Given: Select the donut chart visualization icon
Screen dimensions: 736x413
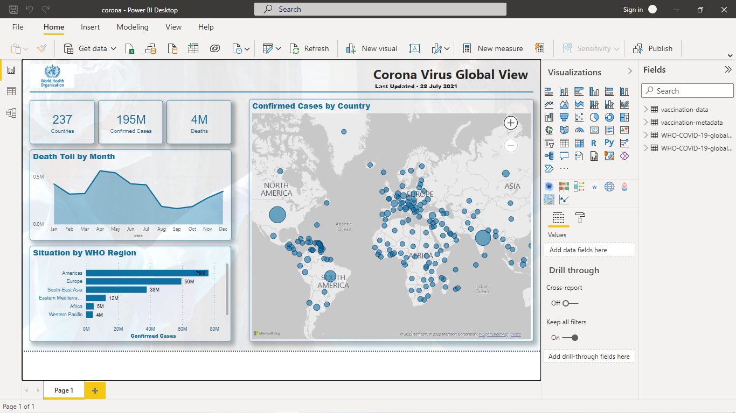Looking at the screenshot, I should pos(609,117).
